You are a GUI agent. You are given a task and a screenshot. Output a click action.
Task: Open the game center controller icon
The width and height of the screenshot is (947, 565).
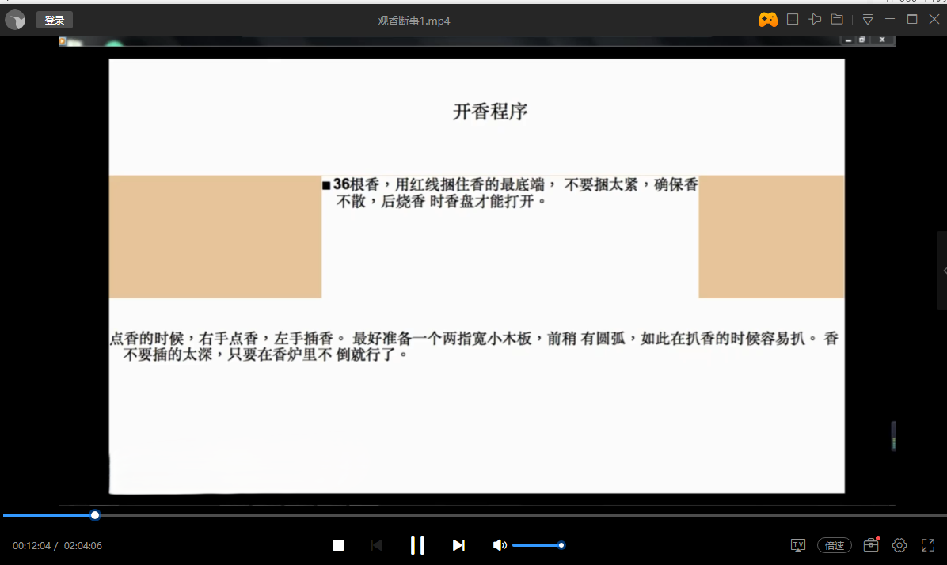pos(768,19)
